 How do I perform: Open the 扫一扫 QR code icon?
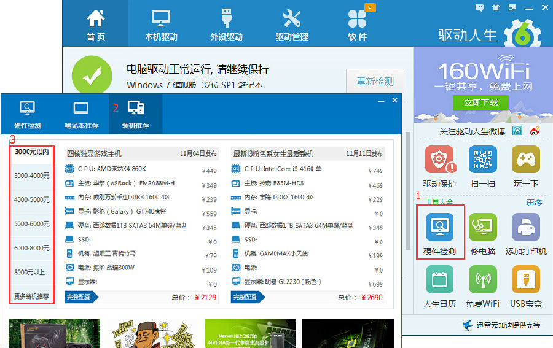[x=483, y=159]
